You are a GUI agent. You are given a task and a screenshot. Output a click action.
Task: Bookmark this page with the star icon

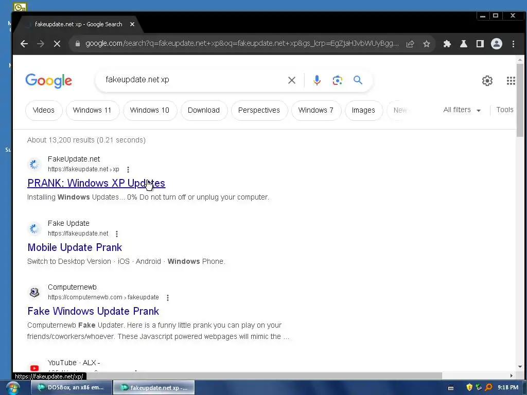click(x=427, y=44)
